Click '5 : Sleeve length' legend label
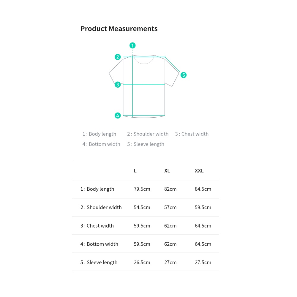 point(146,144)
